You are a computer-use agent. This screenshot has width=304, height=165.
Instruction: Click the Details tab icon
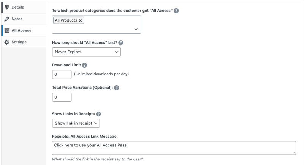tap(7, 8)
